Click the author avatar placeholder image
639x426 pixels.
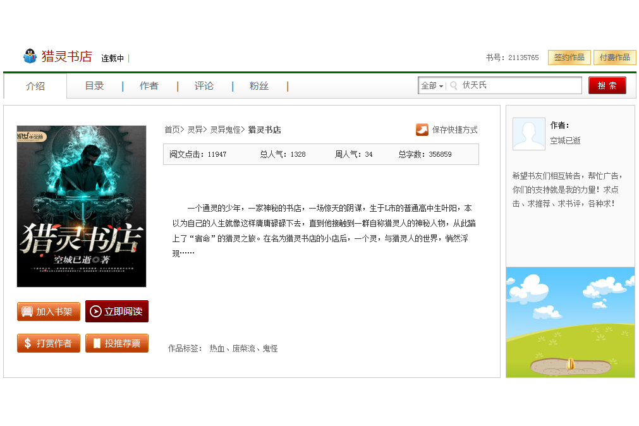529,134
